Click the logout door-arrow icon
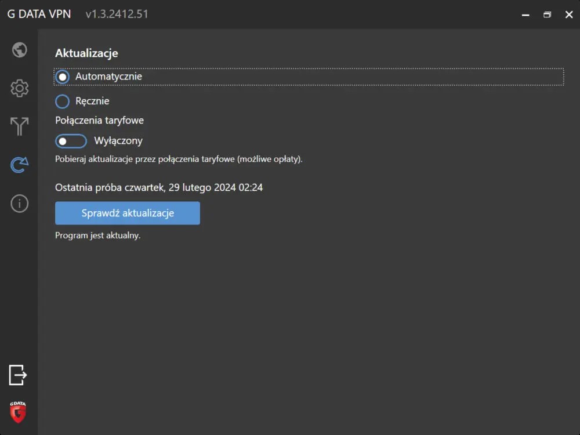This screenshot has width=580, height=435. 18,375
